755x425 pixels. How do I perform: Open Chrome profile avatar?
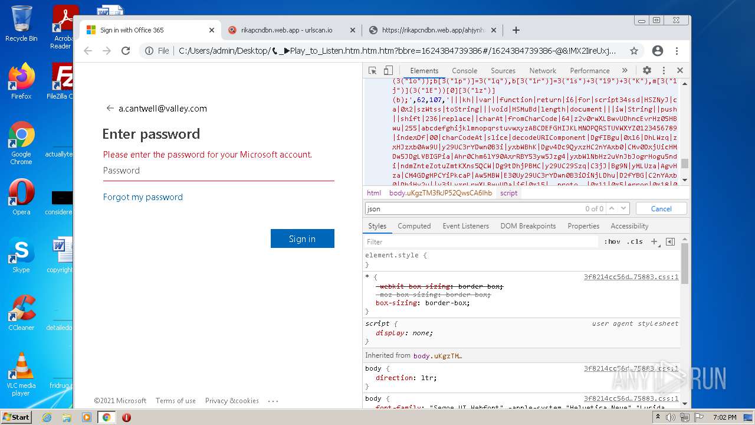coord(658,51)
